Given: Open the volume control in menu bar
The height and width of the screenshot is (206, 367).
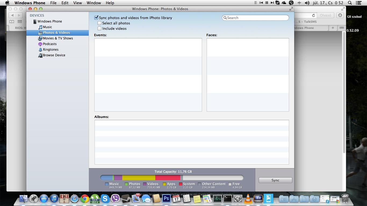Looking at the screenshot, I should coord(307,3).
